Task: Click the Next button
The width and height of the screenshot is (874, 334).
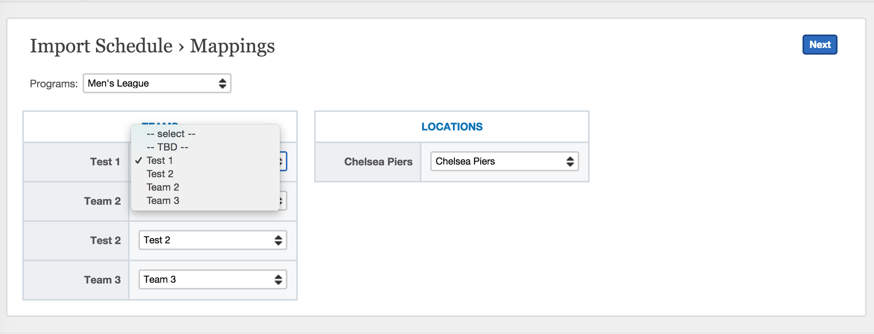Action: coord(819,45)
